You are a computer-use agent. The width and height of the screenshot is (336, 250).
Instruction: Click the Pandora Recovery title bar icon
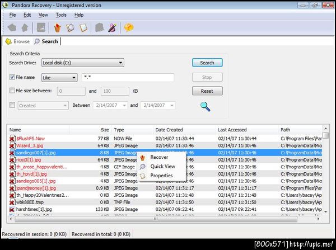point(5,5)
